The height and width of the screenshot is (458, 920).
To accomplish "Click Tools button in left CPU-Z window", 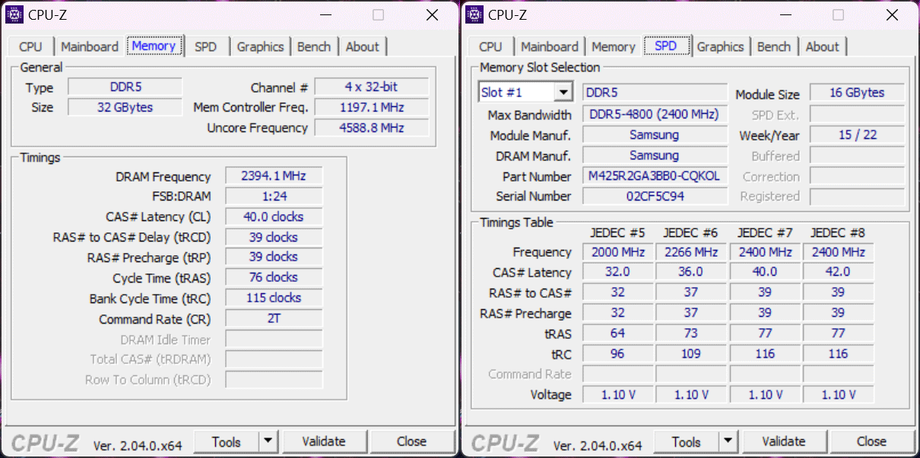I will point(227,441).
